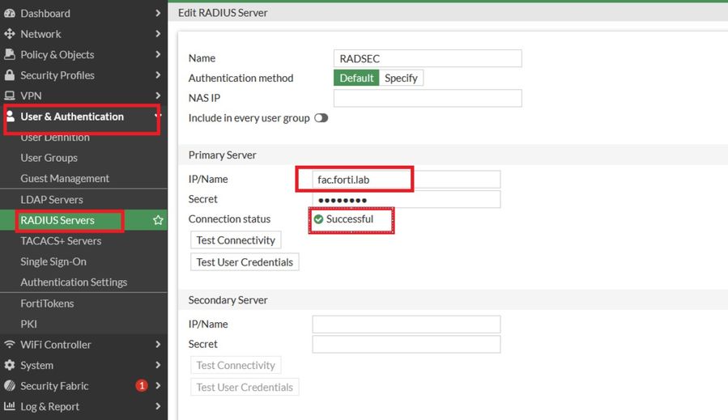728x420 pixels.
Task: Click the Security Fabric notification badge
Action: (x=142, y=385)
